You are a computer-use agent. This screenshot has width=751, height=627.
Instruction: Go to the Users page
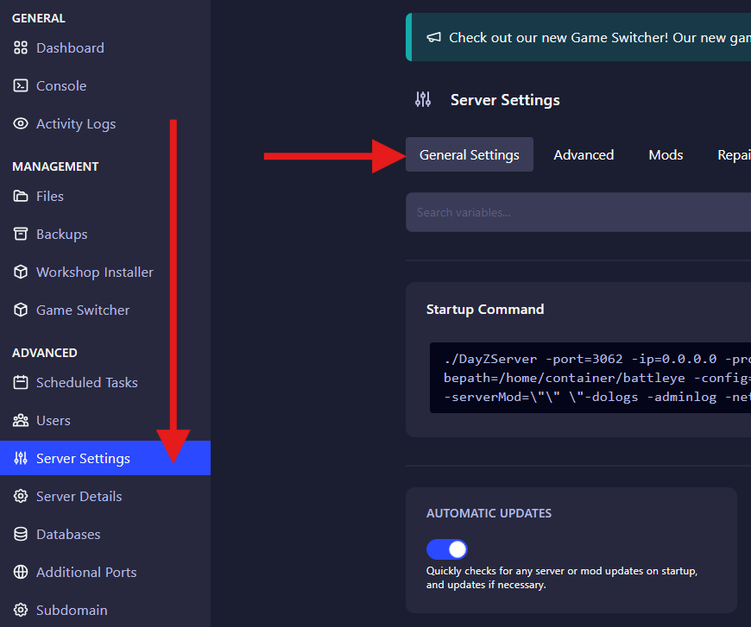[x=53, y=421]
